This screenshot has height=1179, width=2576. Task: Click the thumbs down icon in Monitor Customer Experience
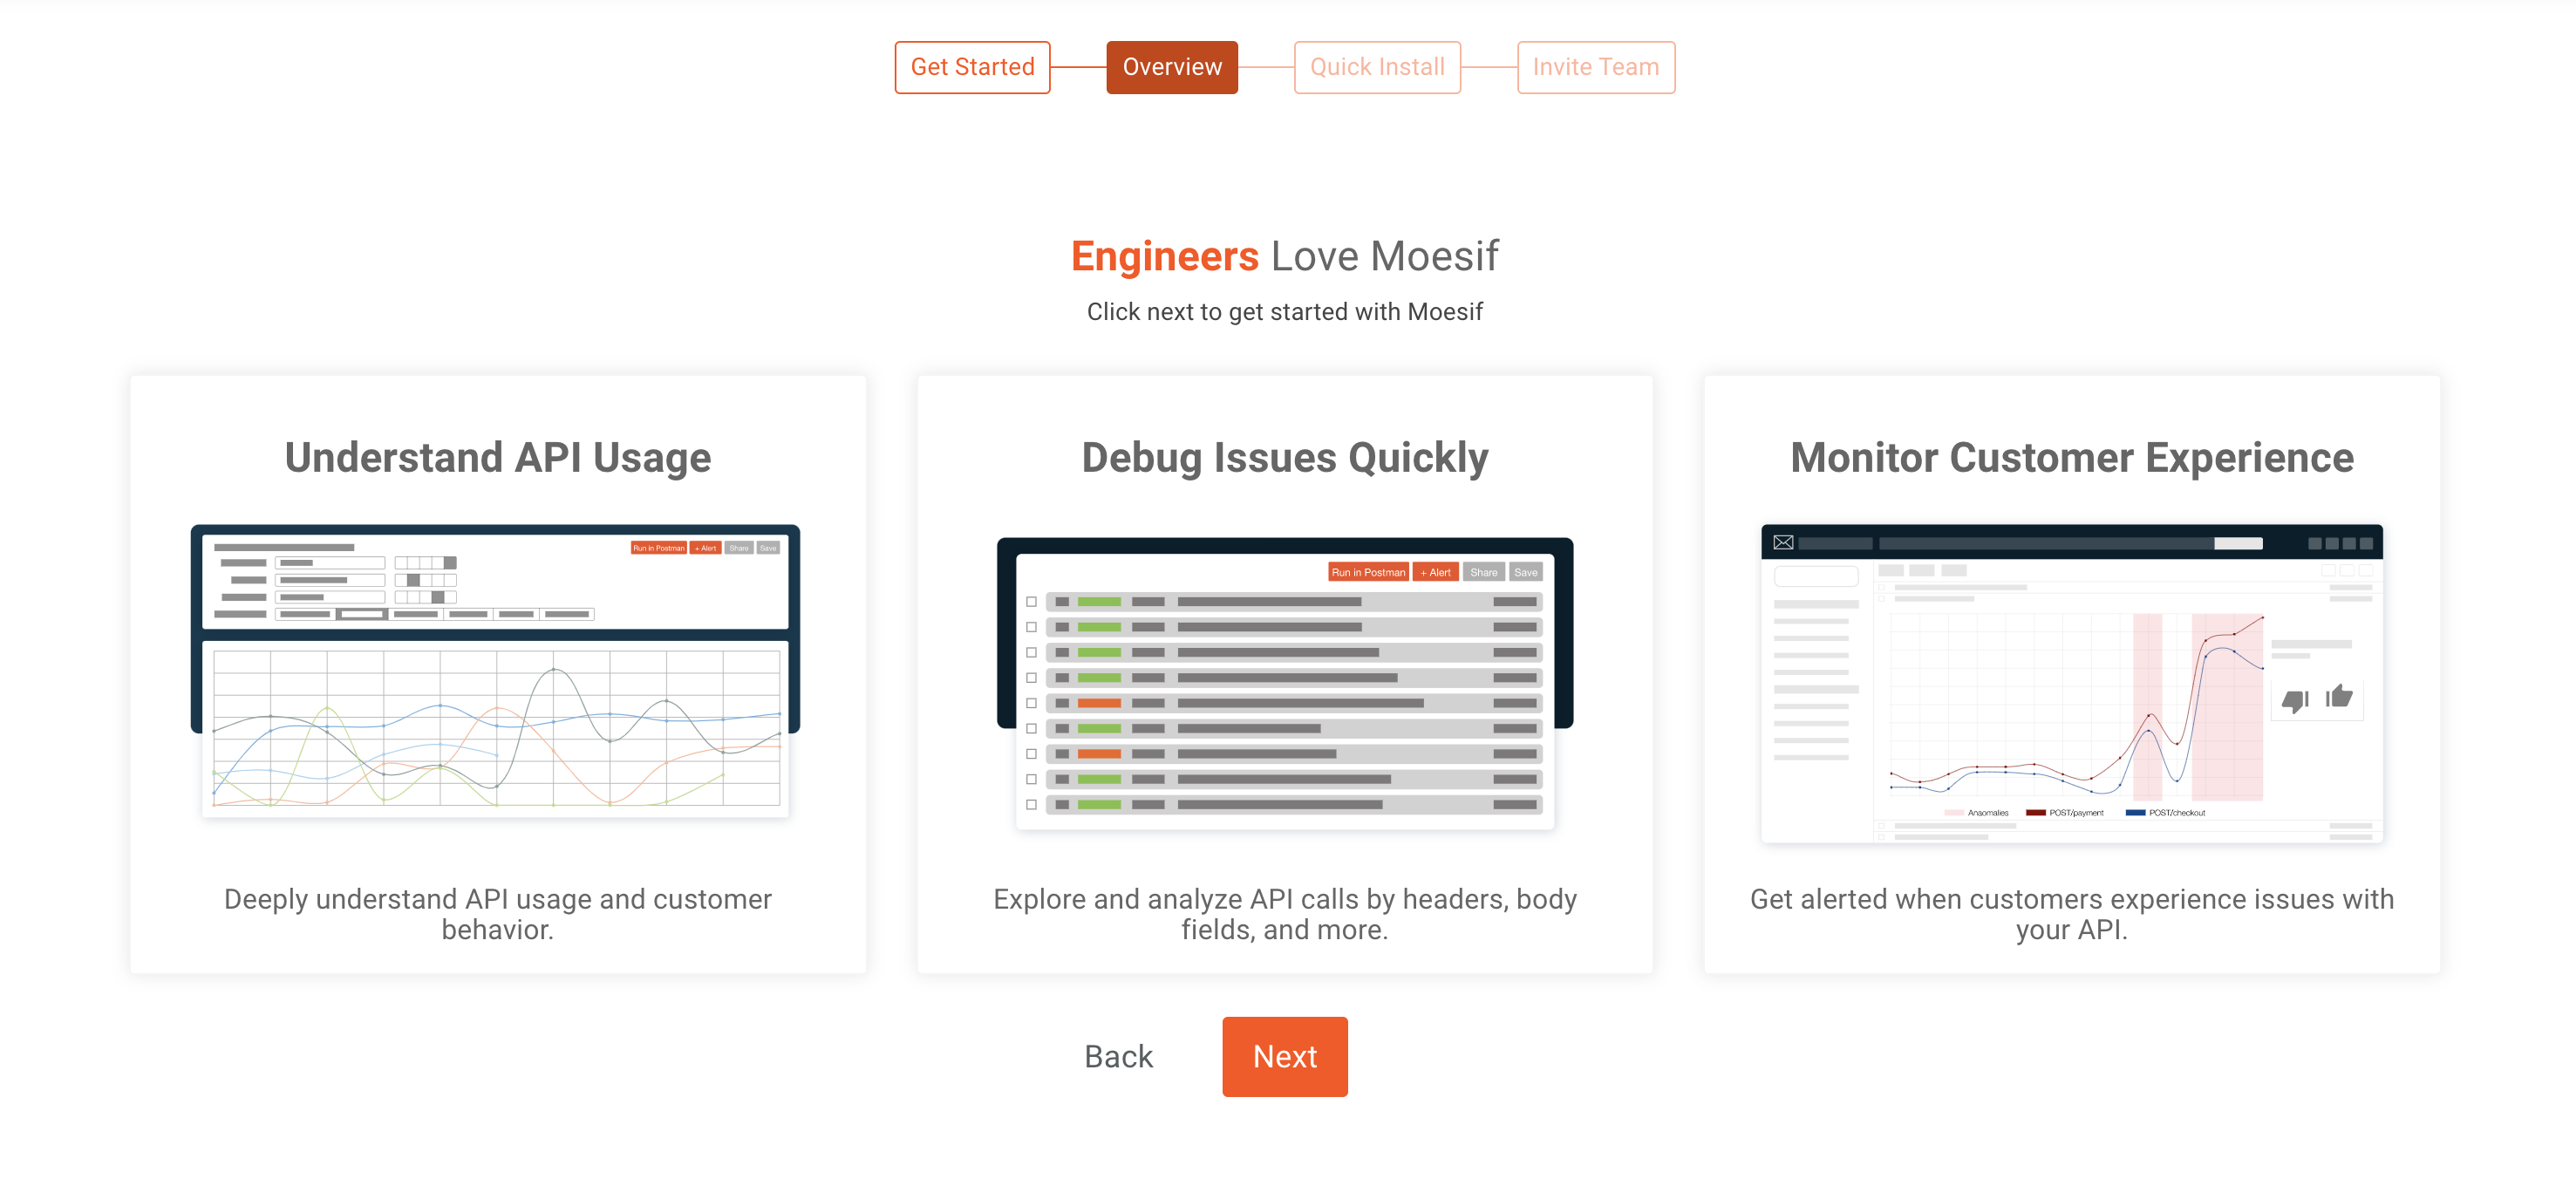point(2293,702)
